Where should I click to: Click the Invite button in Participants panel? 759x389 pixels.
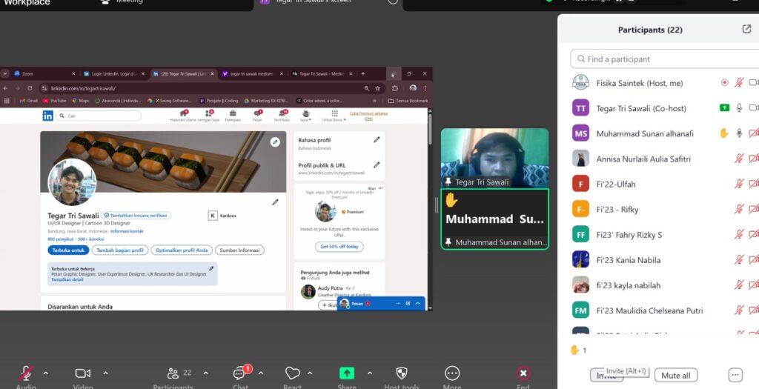[606, 376]
